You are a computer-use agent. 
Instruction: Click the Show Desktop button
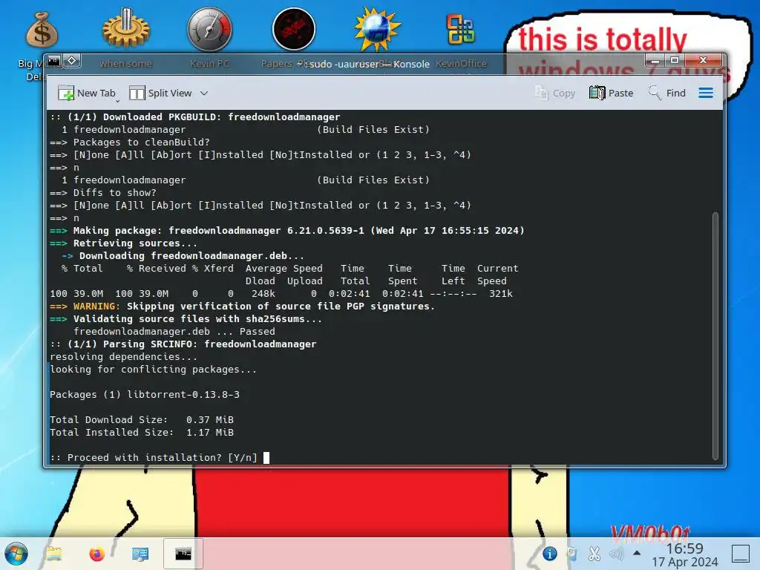point(741,554)
